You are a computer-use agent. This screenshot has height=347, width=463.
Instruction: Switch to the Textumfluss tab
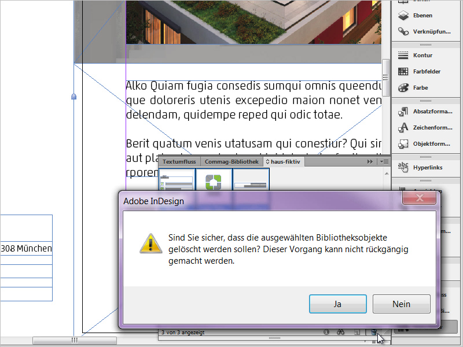point(179,161)
